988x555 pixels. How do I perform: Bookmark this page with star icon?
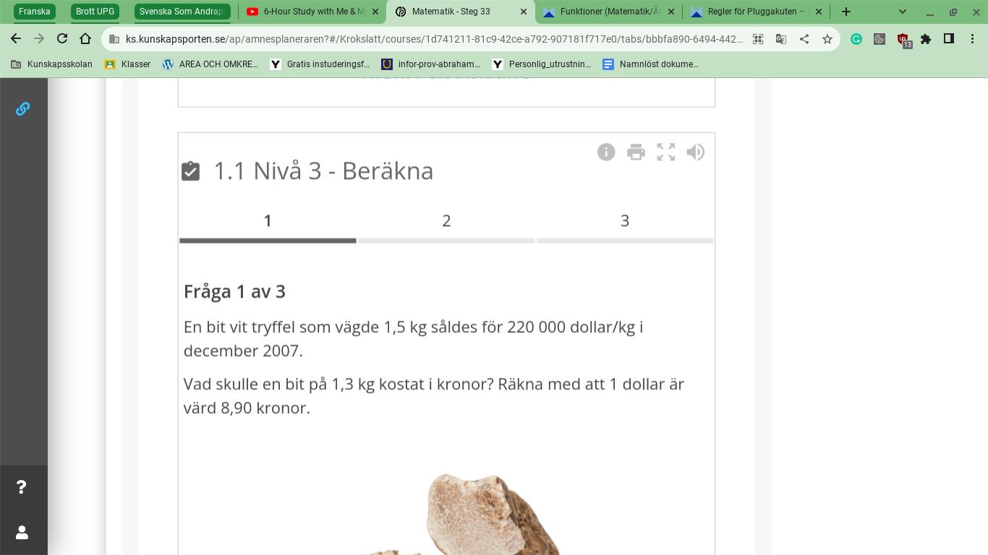pyautogui.click(x=827, y=39)
